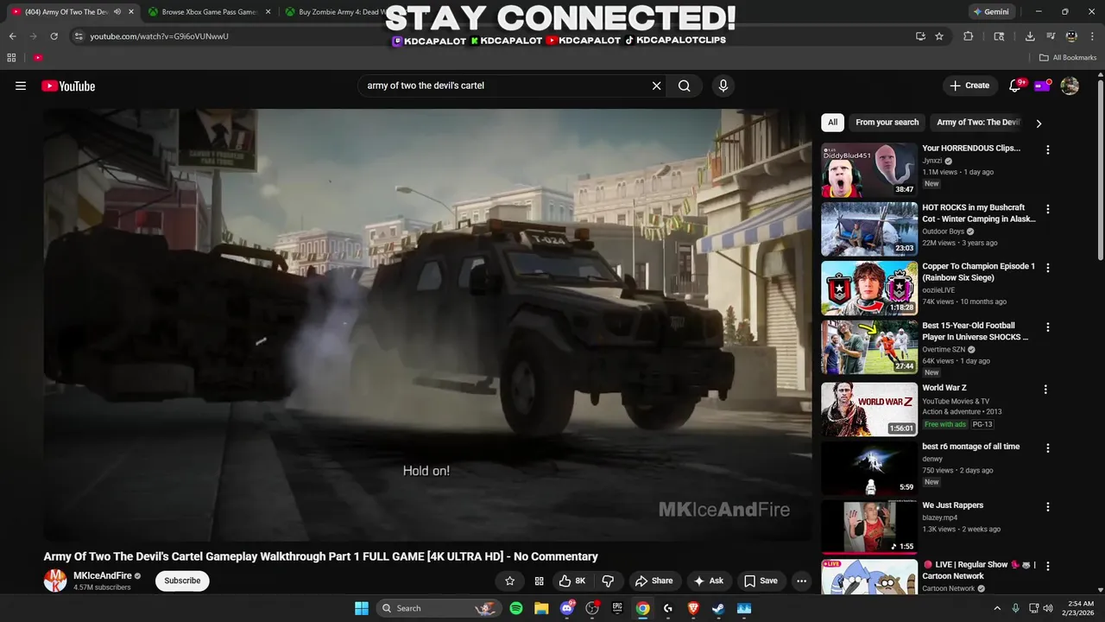
Task: Open options for best r6 montage video
Action: [x=1047, y=448]
